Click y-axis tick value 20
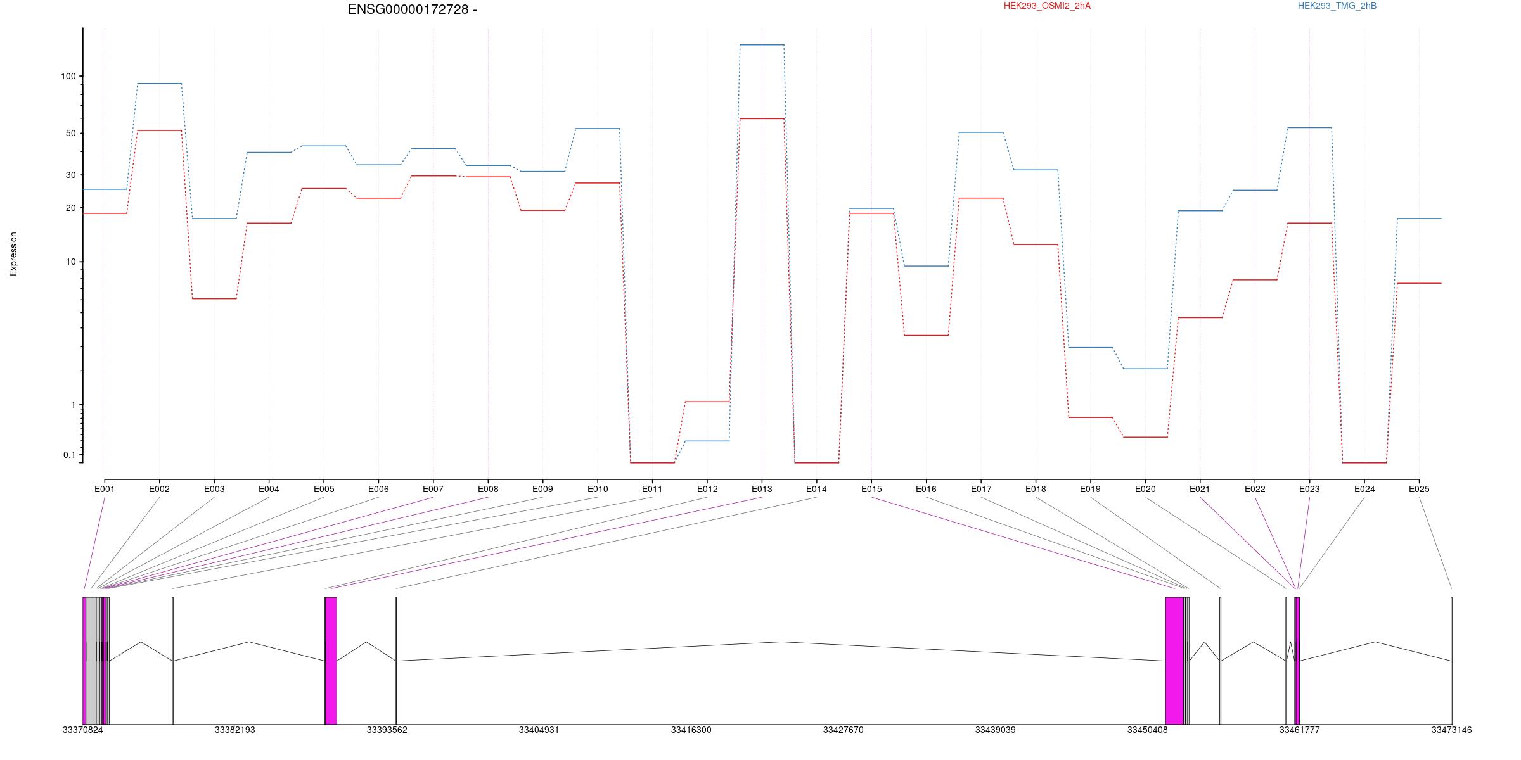The image size is (1521, 760). coord(70,208)
